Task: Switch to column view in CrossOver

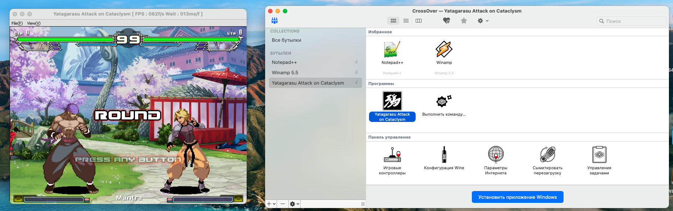Action: coord(419,21)
